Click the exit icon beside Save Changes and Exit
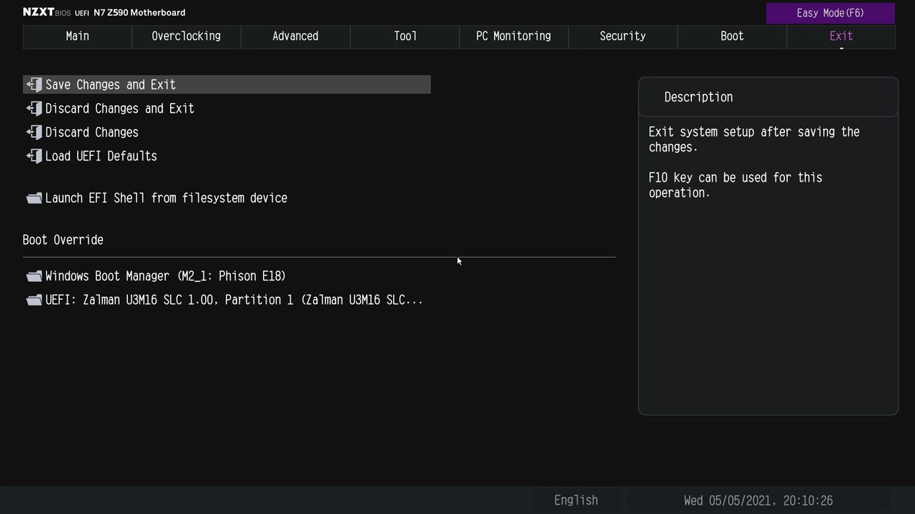 pyautogui.click(x=34, y=85)
